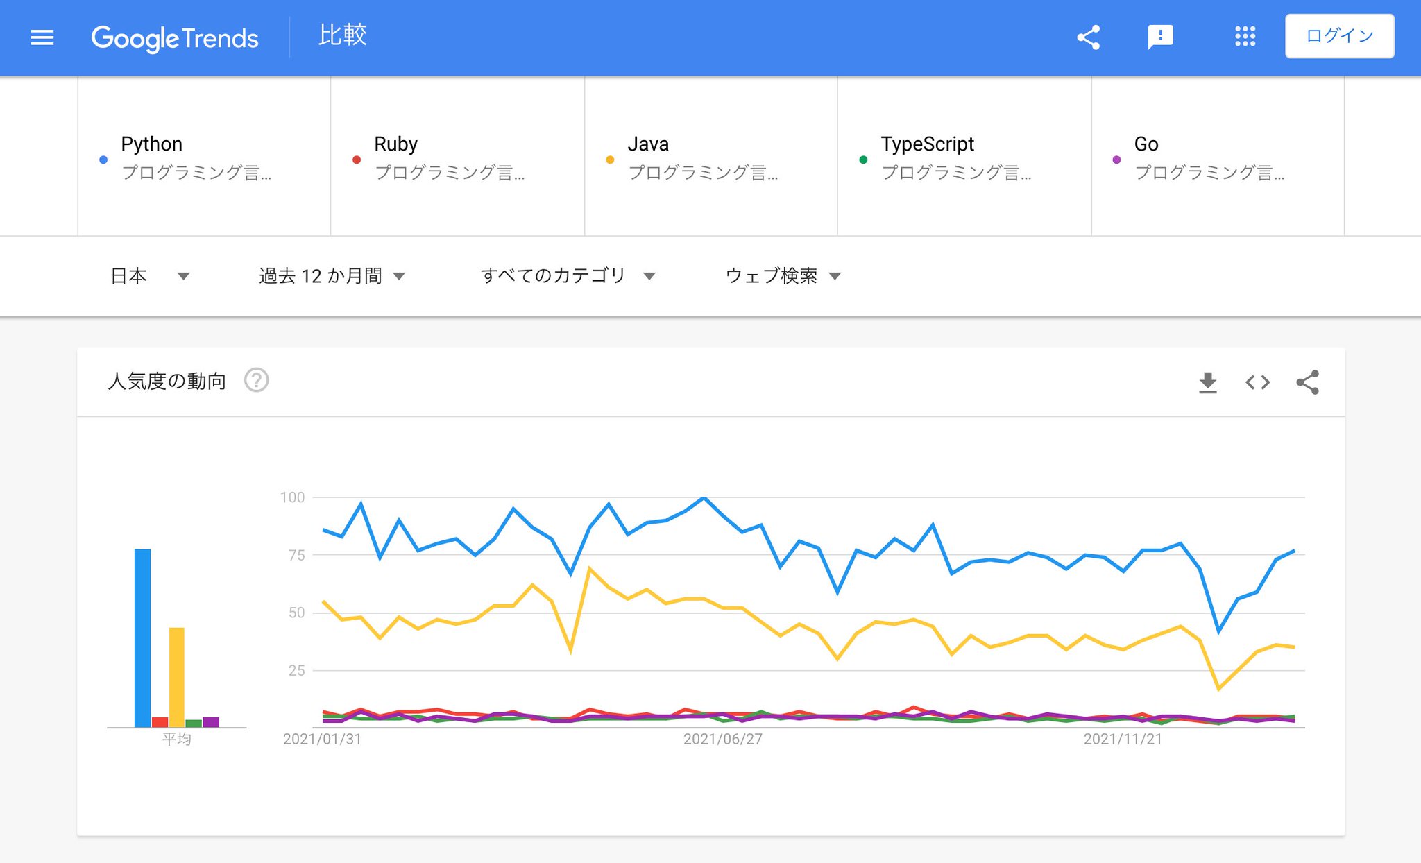This screenshot has width=1421, height=863.
Task: Click the help icon beside 人気度の動向
Action: click(x=257, y=380)
